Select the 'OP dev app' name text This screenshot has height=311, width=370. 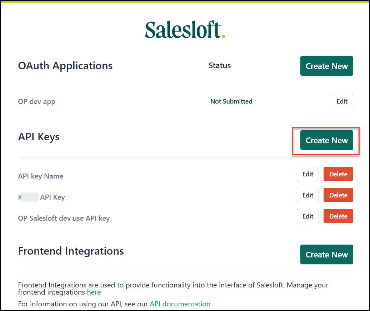pos(36,101)
